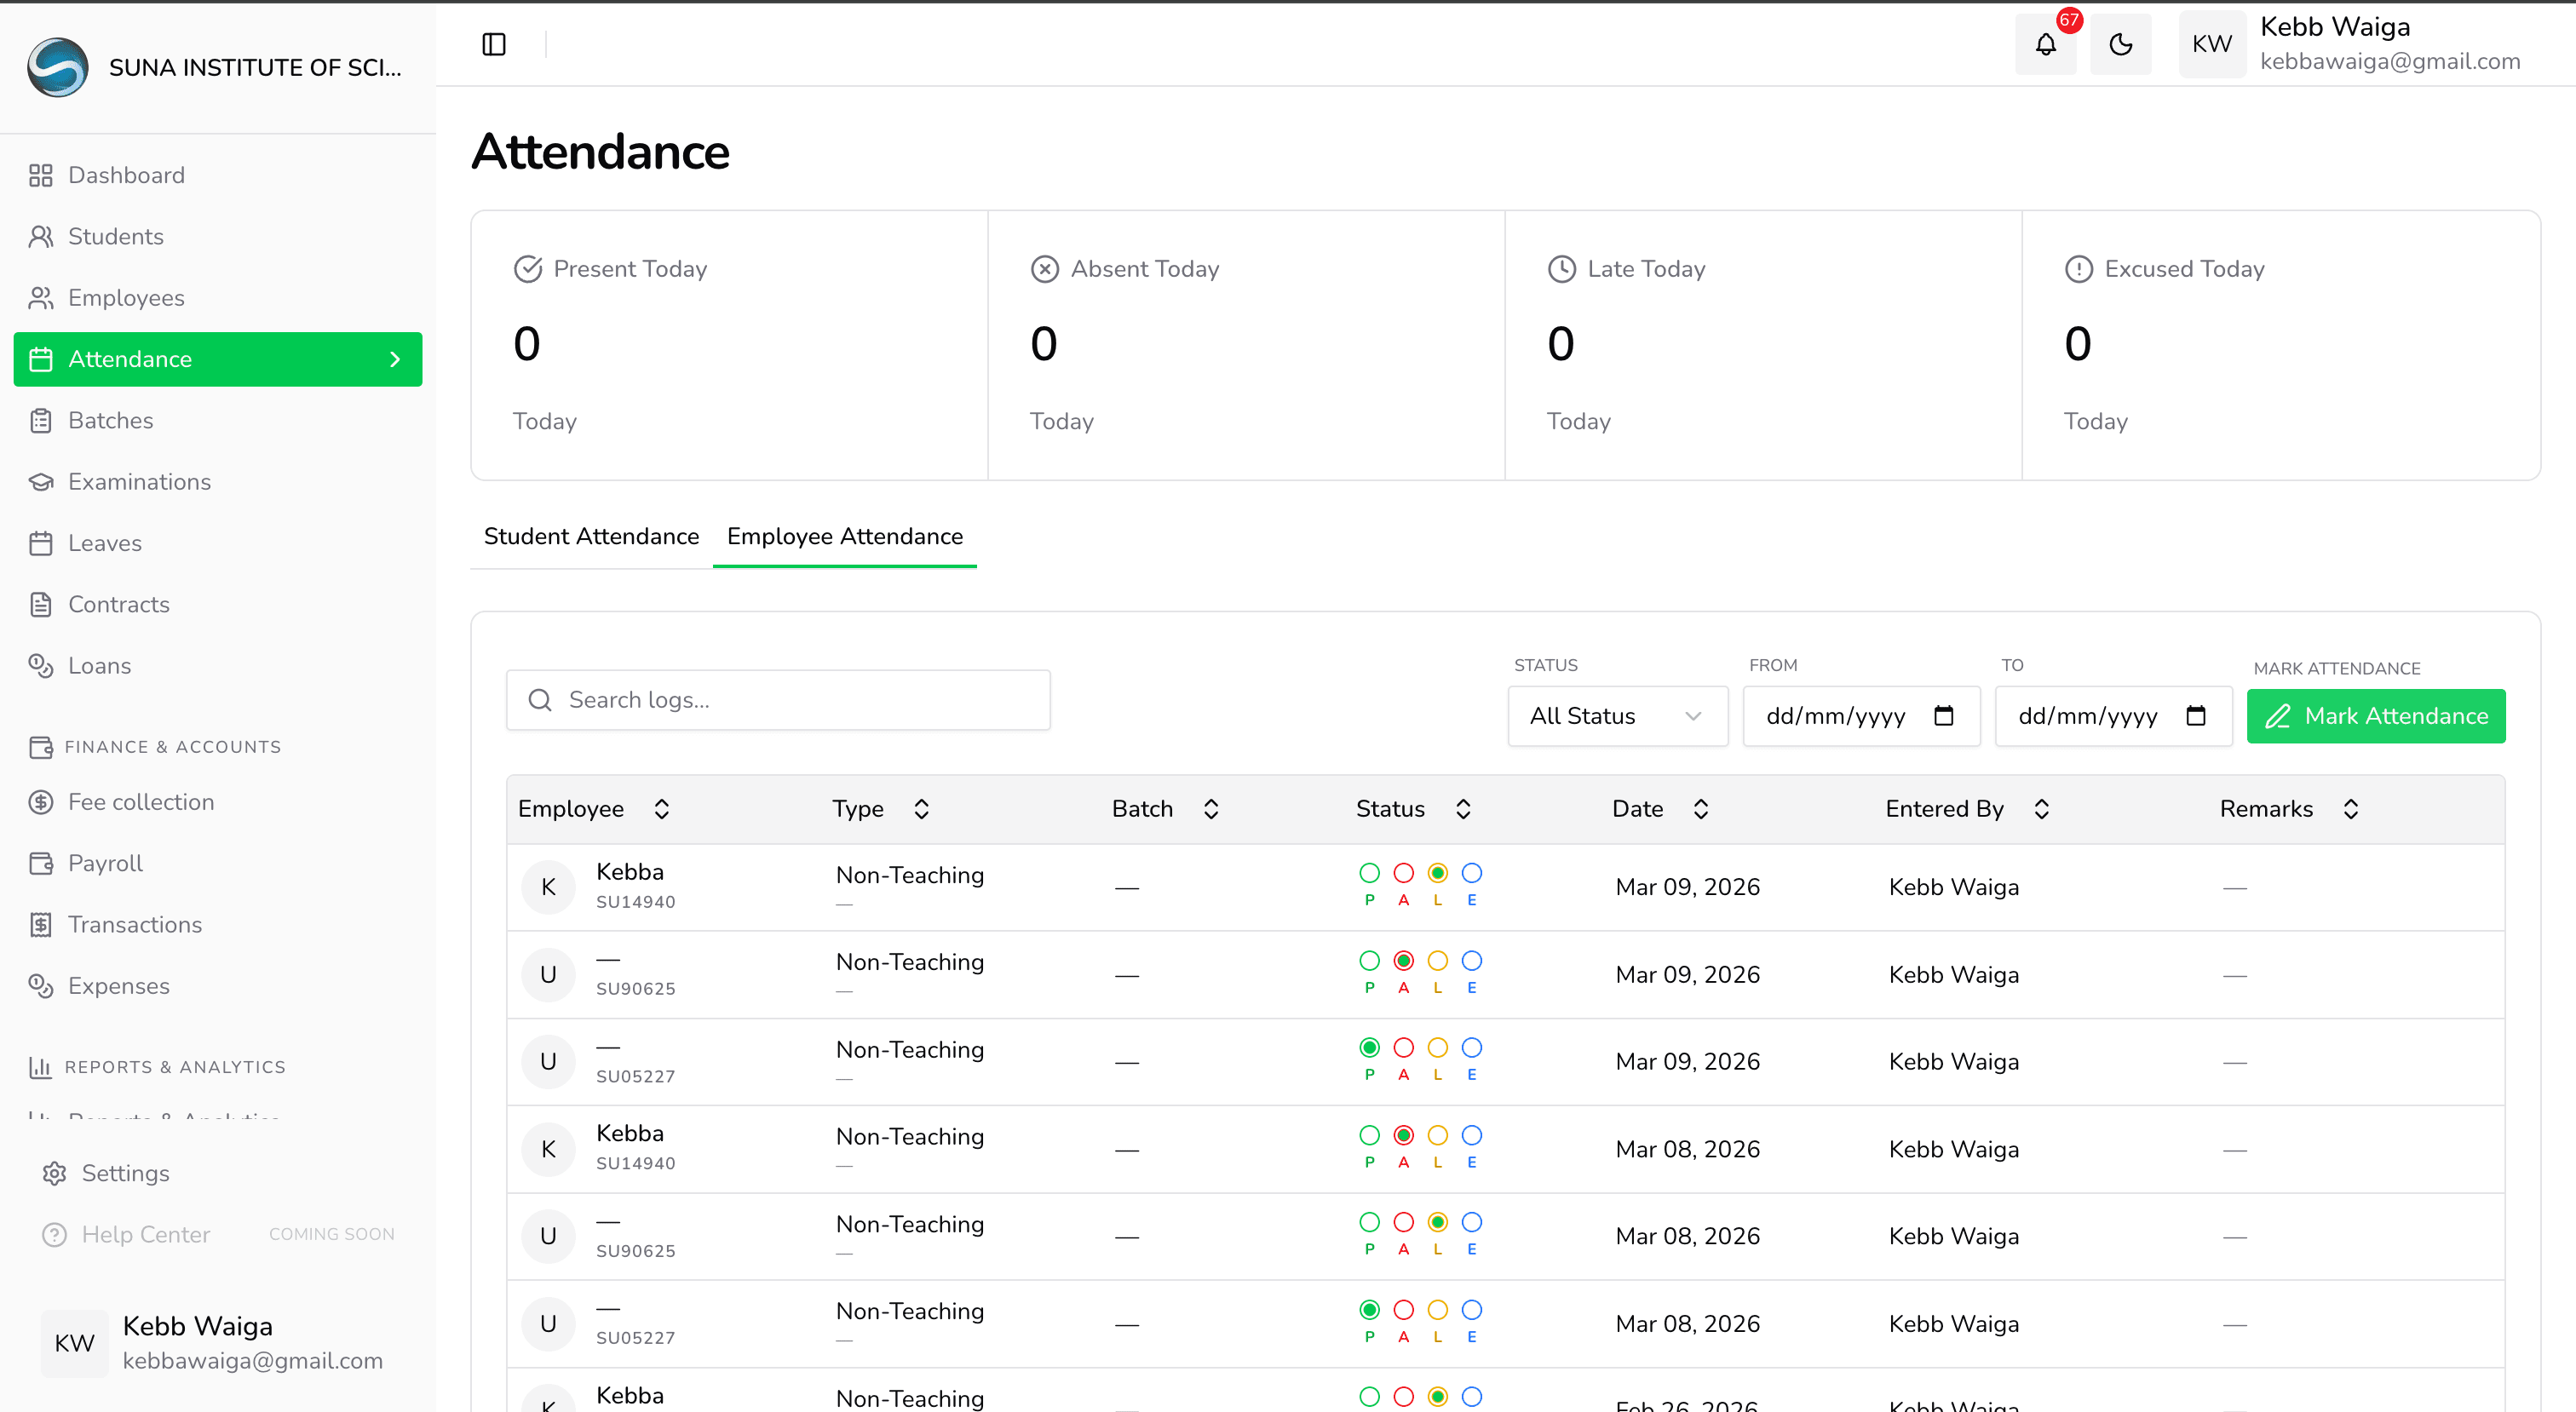2576x1412 pixels.
Task: Open Fee collection link
Action: pyautogui.click(x=140, y=802)
